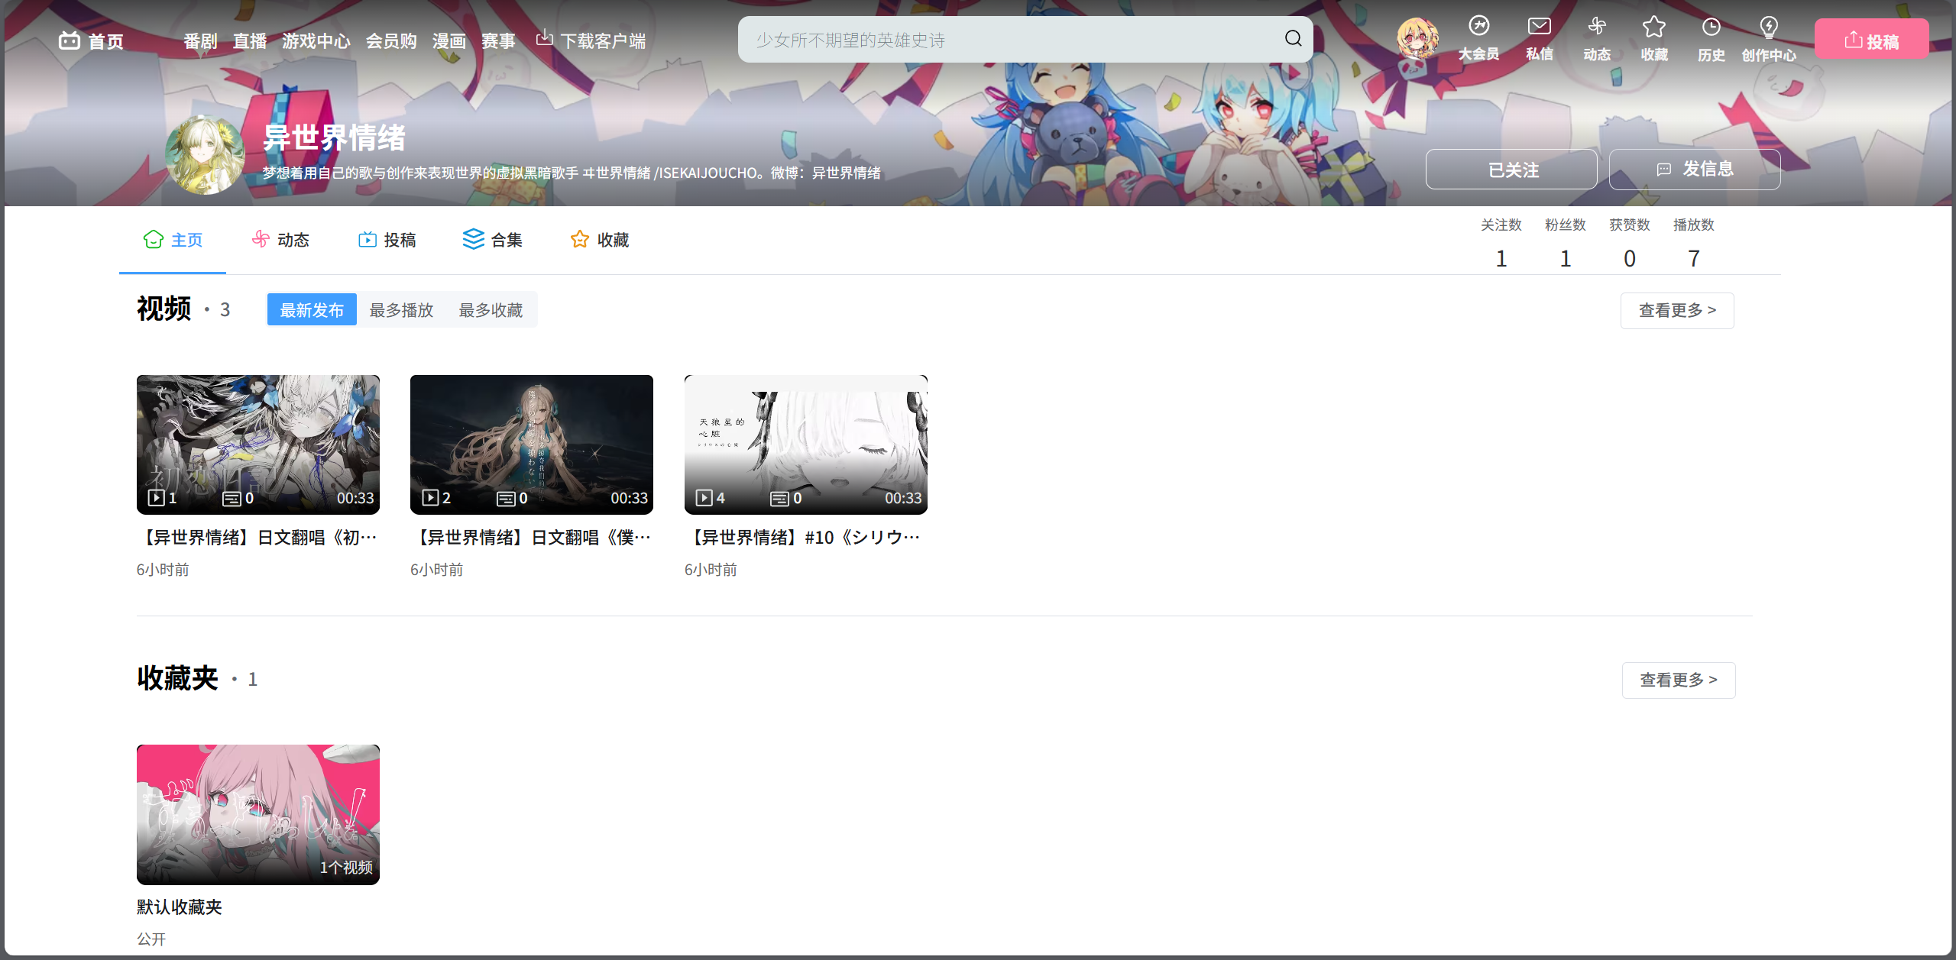Open the 收藏 star icon in header
1956x960 pixels.
[1653, 27]
